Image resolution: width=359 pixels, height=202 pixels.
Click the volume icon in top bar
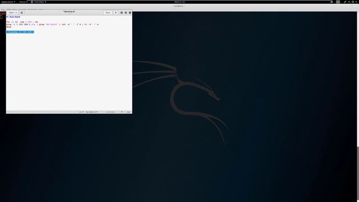pyautogui.click(x=349, y=2)
